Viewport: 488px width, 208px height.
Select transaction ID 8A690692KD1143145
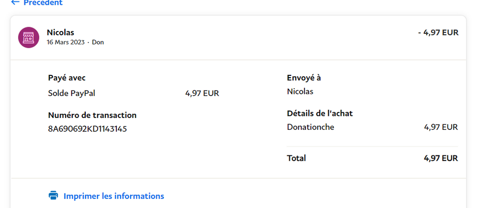[88, 129]
